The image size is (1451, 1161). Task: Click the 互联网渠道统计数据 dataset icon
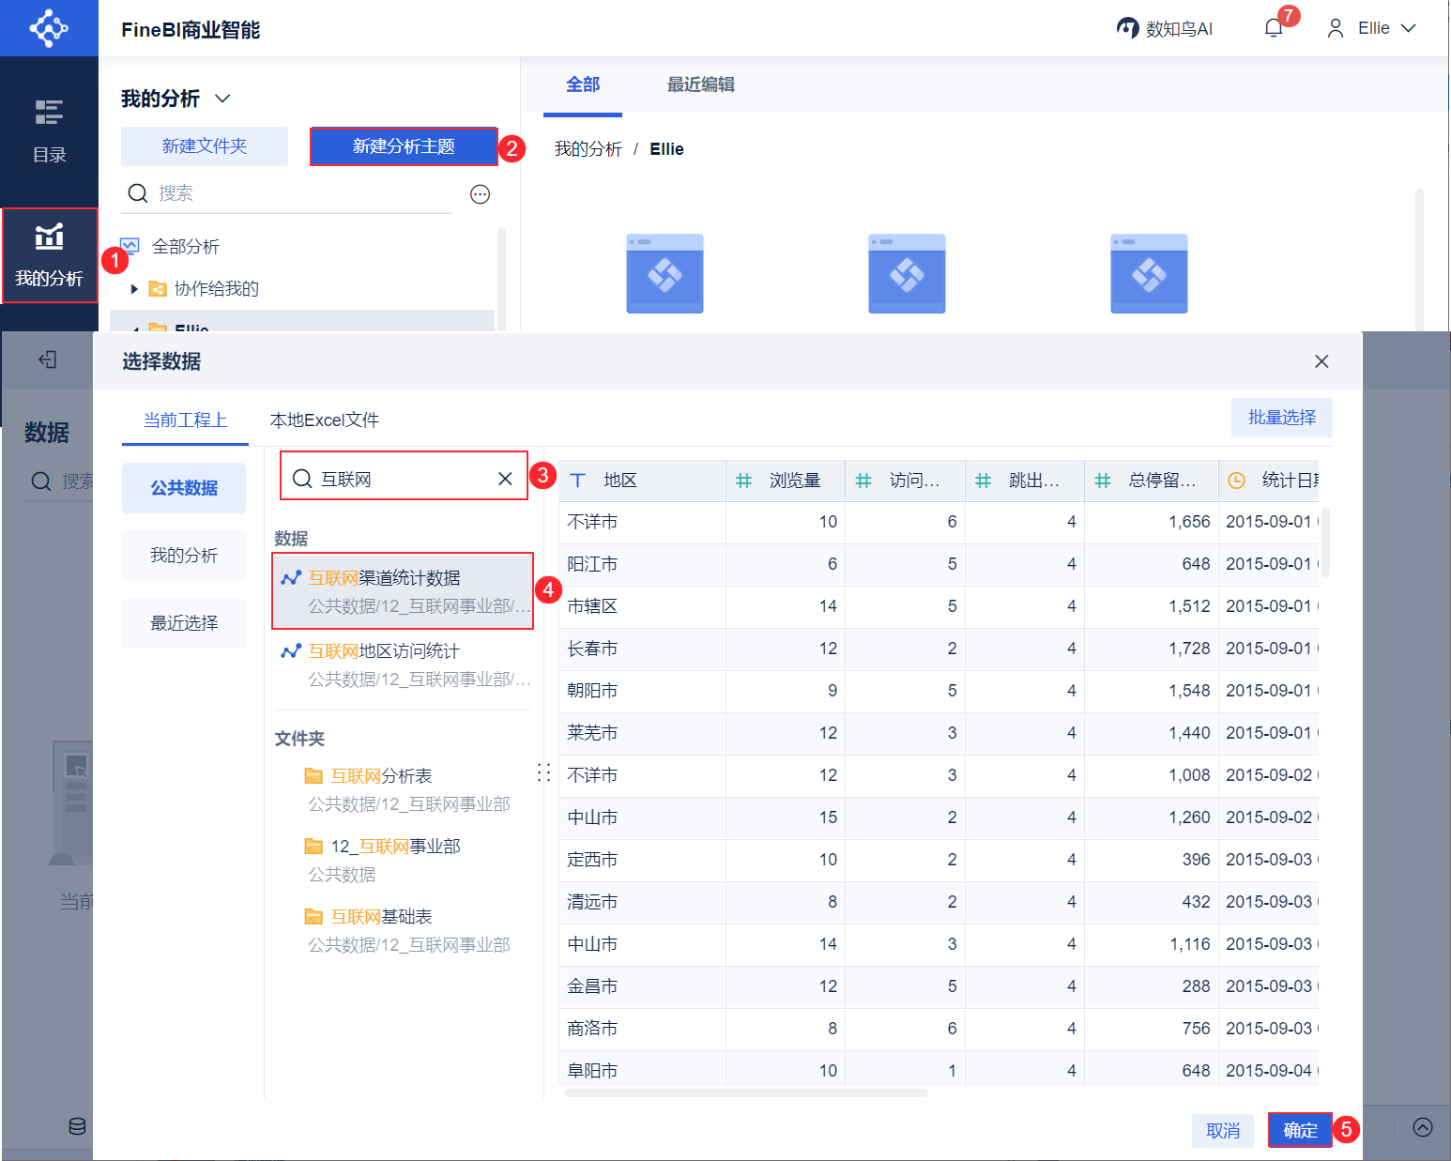pos(291,578)
